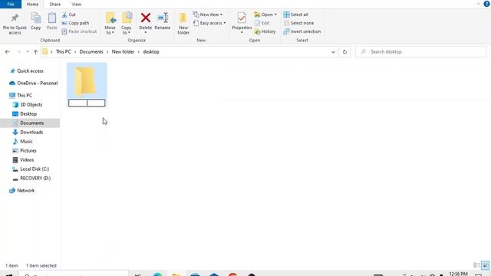491x276 pixels.
Task: Open file History
Action: [x=265, y=31]
